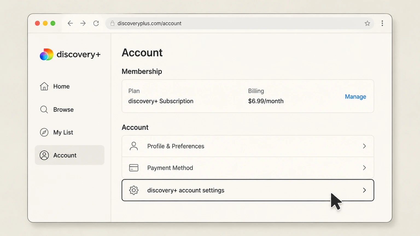Click the Manage link
The height and width of the screenshot is (236, 420).
click(x=355, y=97)
